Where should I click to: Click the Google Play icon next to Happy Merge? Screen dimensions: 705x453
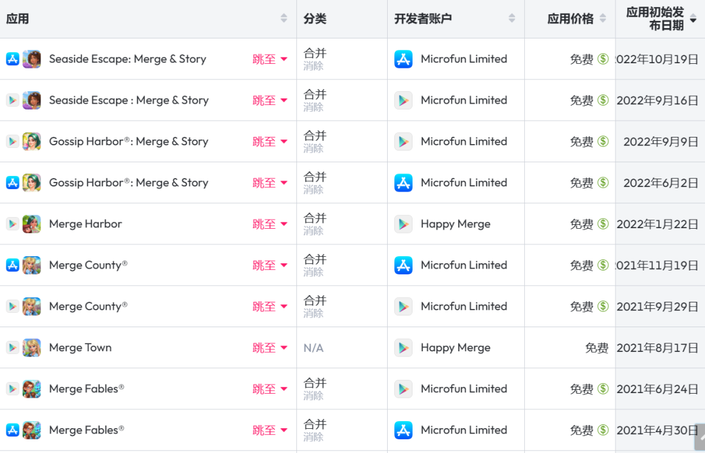point(404,224)
